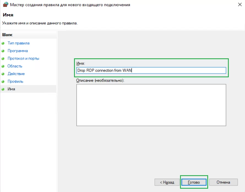Select the Область step

pos(15,66)
